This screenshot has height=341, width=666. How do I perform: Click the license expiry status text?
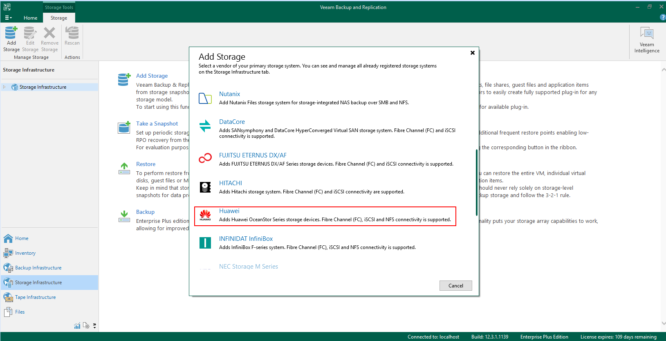click(x=619, y=337)
